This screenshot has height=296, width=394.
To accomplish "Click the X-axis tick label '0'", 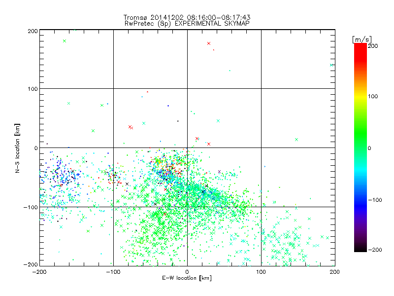I will click(x=187, y=272).
